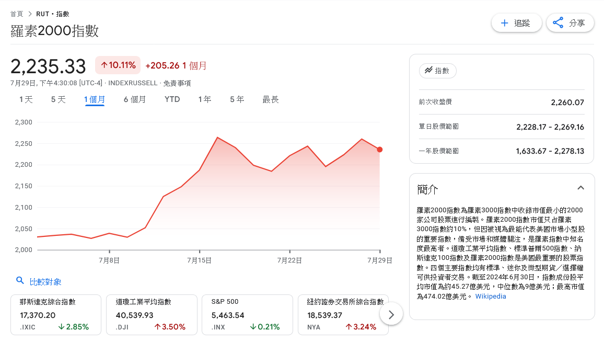Open the 免責事項 disclaimer link
The width and height of the screenshot is (604, 342).
[177, 83]
